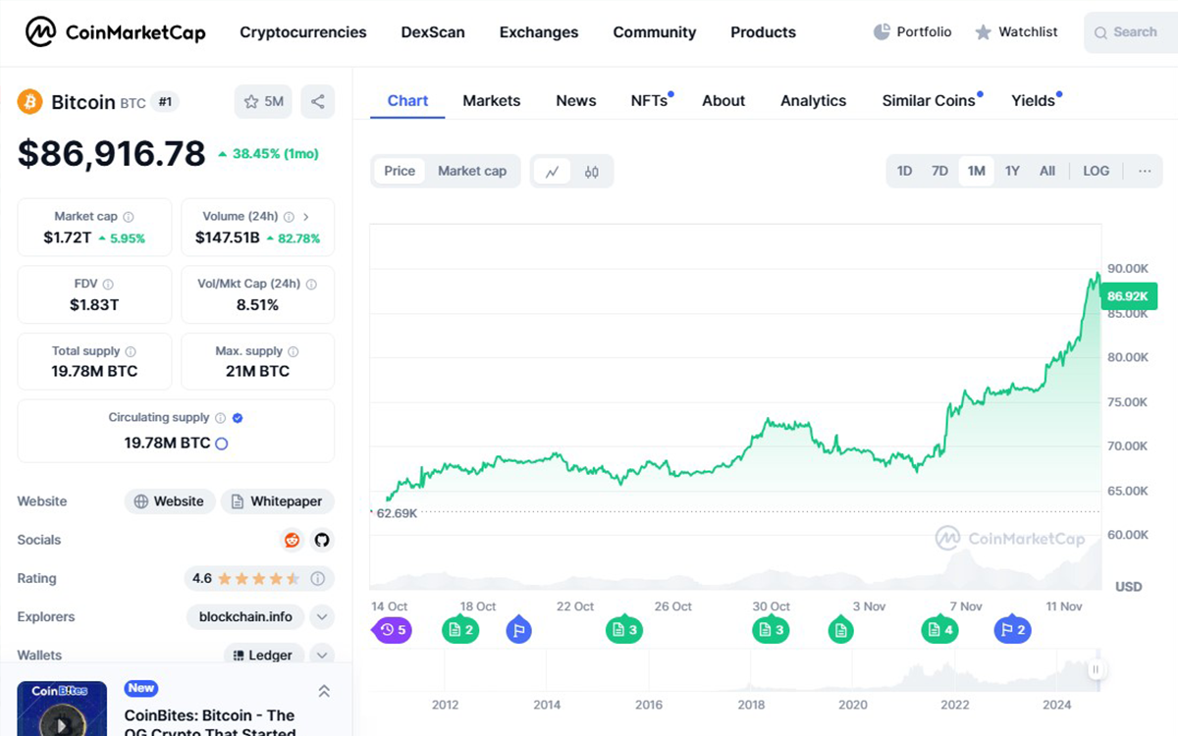The width and height of the screenshot is (1178, 736).
Task: Switch to Yields tab
Action: (1036, 100)
